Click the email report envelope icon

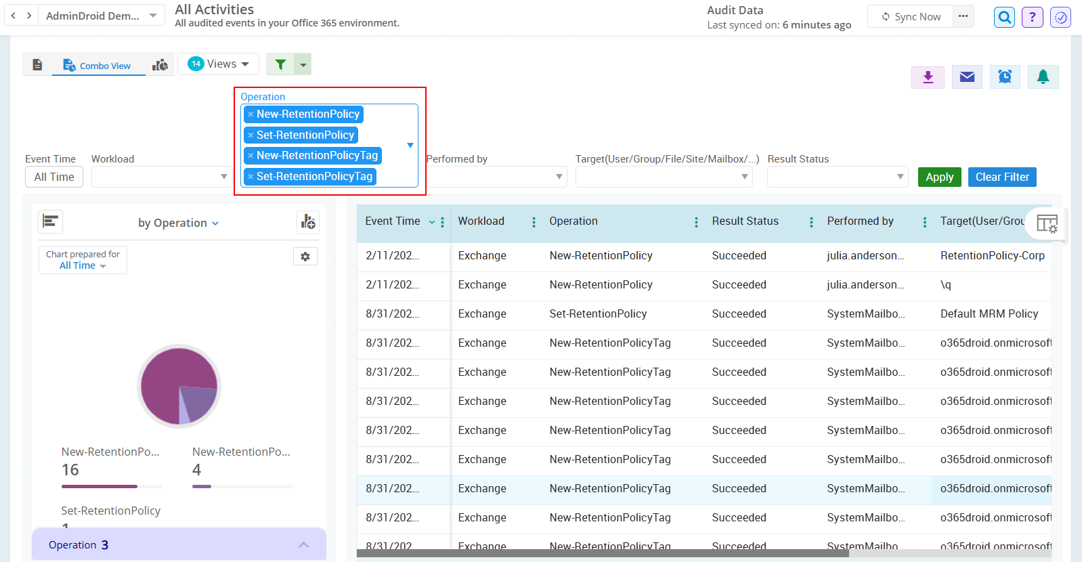967,77
